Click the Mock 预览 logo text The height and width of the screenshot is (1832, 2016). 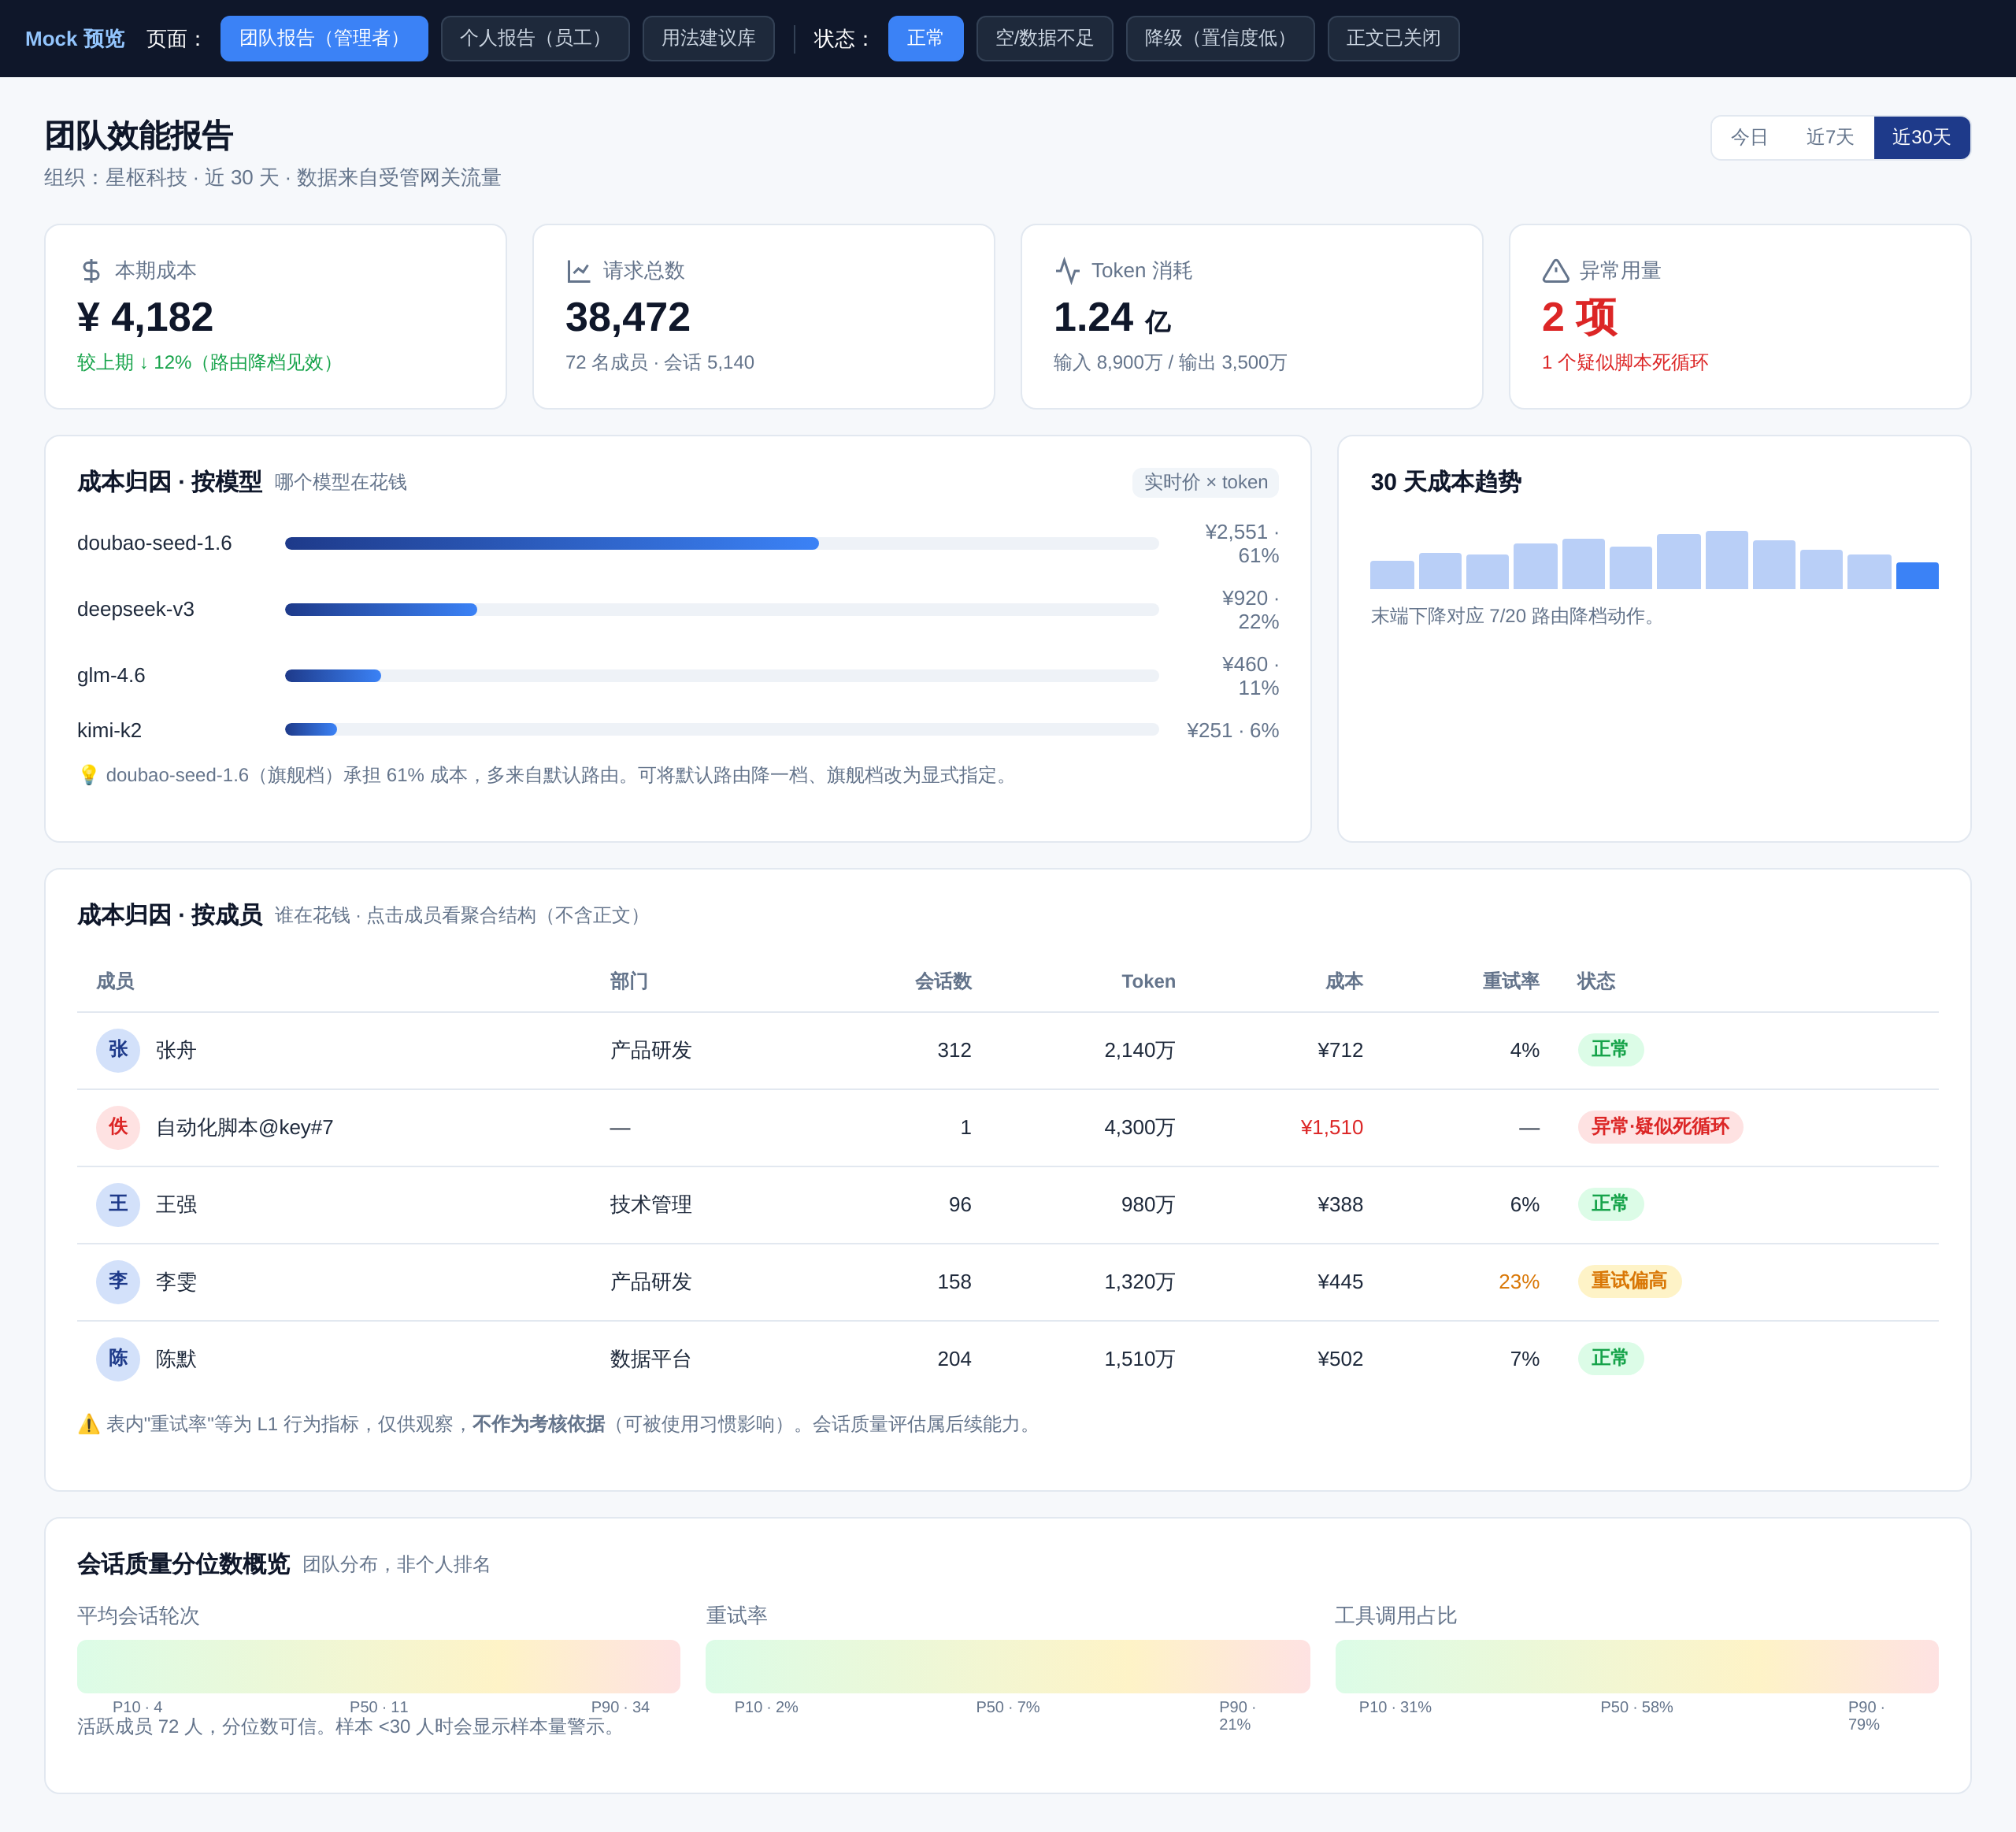click(75, 38)
